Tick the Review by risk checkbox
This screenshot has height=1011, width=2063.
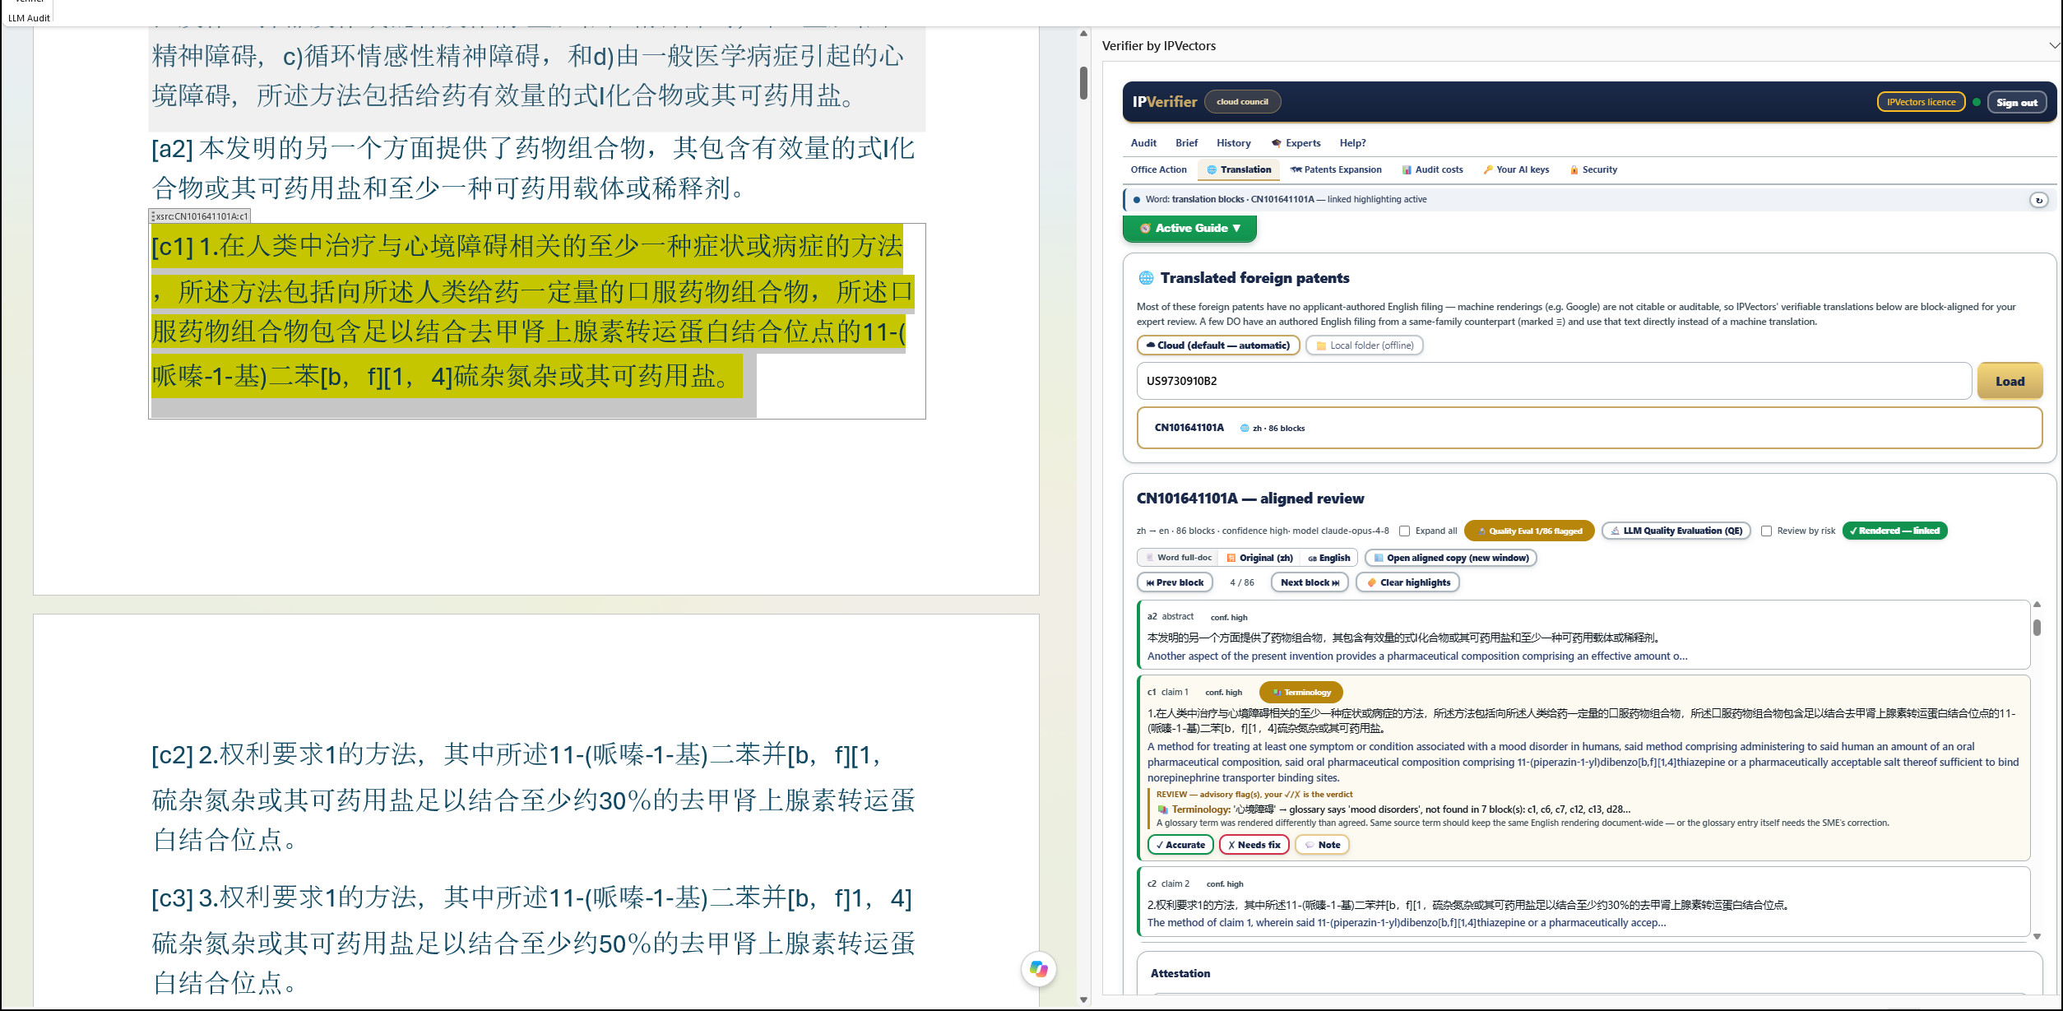tap(1766, 531)
